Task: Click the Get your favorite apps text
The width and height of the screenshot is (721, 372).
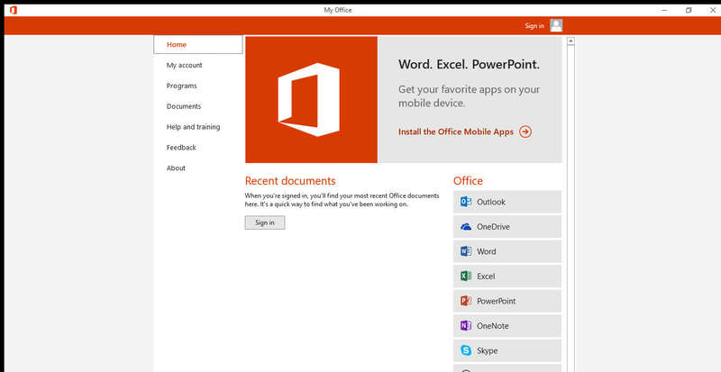Action: click(469, 96)
